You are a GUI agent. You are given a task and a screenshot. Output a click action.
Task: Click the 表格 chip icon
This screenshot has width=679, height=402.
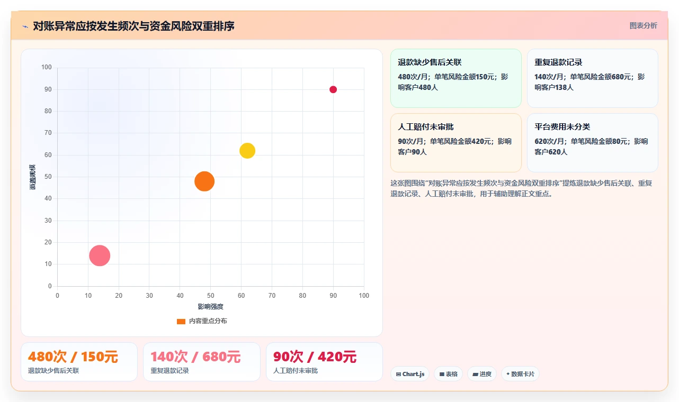tap(442, 374)
